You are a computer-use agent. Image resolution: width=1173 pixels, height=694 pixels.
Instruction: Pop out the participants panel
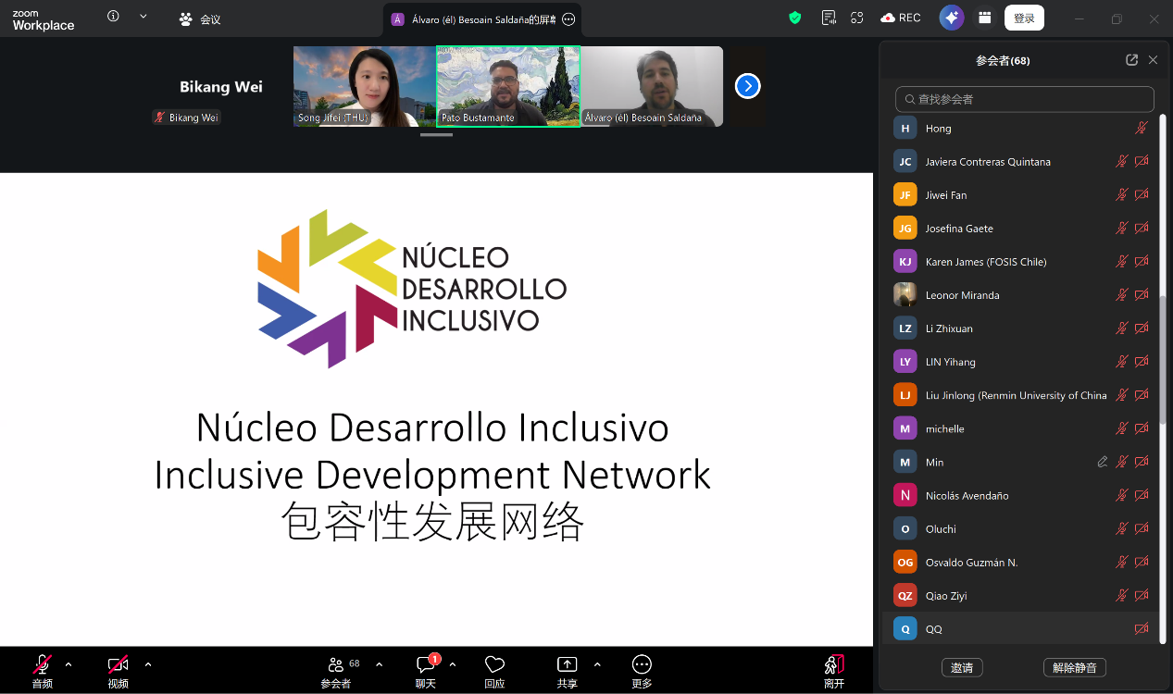point(1131,60)
